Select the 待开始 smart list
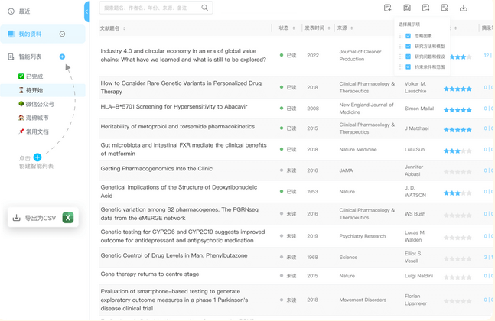This screenshot has width=495, height=321. coord(34,90)
